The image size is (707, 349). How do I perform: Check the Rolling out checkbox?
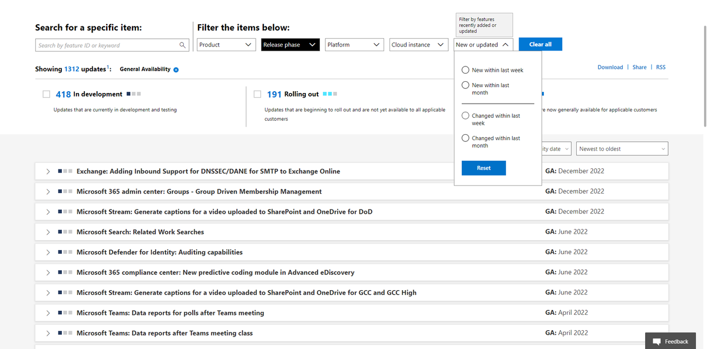[257, 94]
